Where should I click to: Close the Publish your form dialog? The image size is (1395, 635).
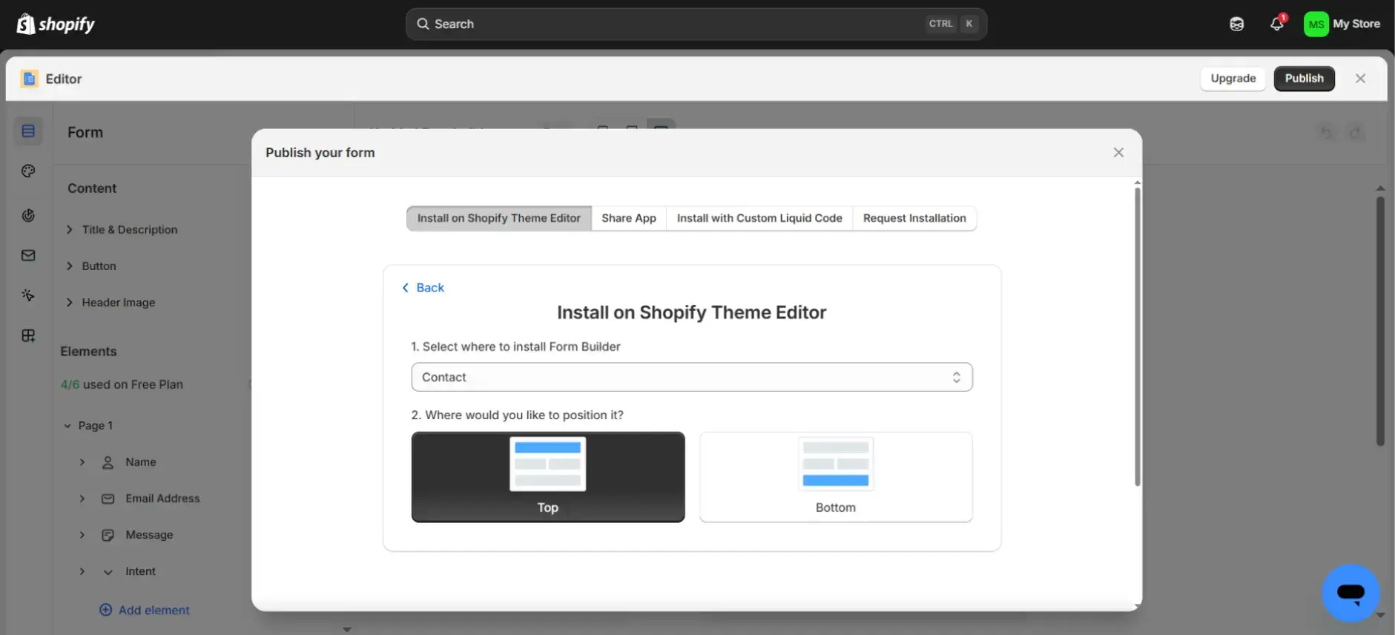pyautogui.click(x=1118, y=152)
